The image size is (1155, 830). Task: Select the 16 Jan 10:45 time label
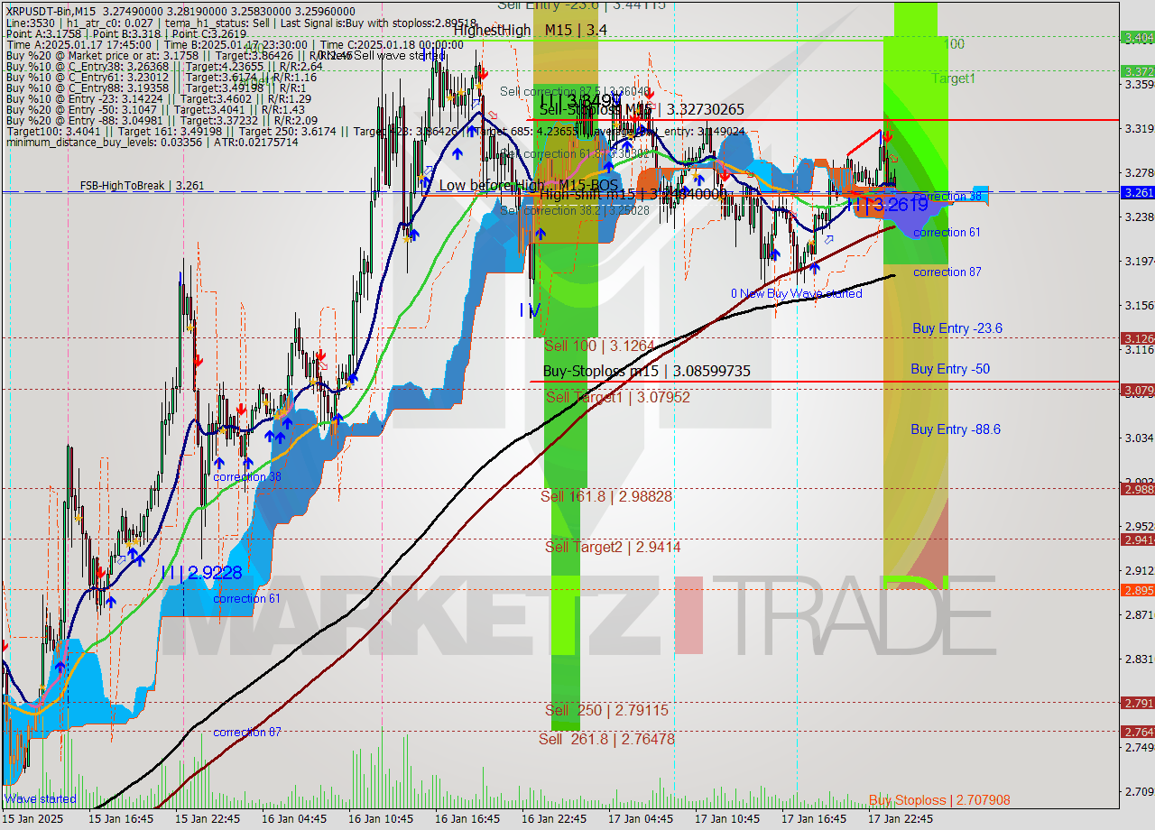[x=379, y=819]
